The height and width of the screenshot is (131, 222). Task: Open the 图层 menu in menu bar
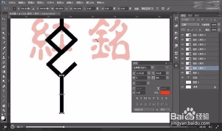[41, 3]
